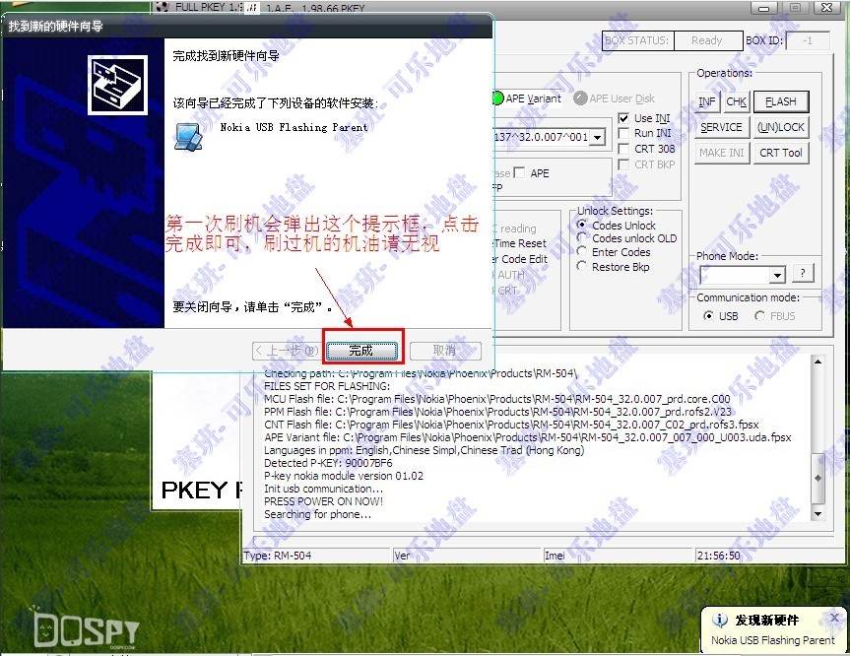Screen dimensions: 850x656
Task: Click the 'Init usb communication...' log line
Action: point(323,489)
